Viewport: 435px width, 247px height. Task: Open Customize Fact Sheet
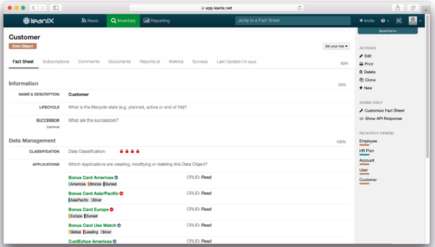coord(382,110)
